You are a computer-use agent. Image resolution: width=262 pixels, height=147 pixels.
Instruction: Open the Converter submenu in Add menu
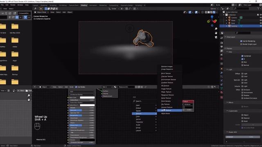click(145, 122)
